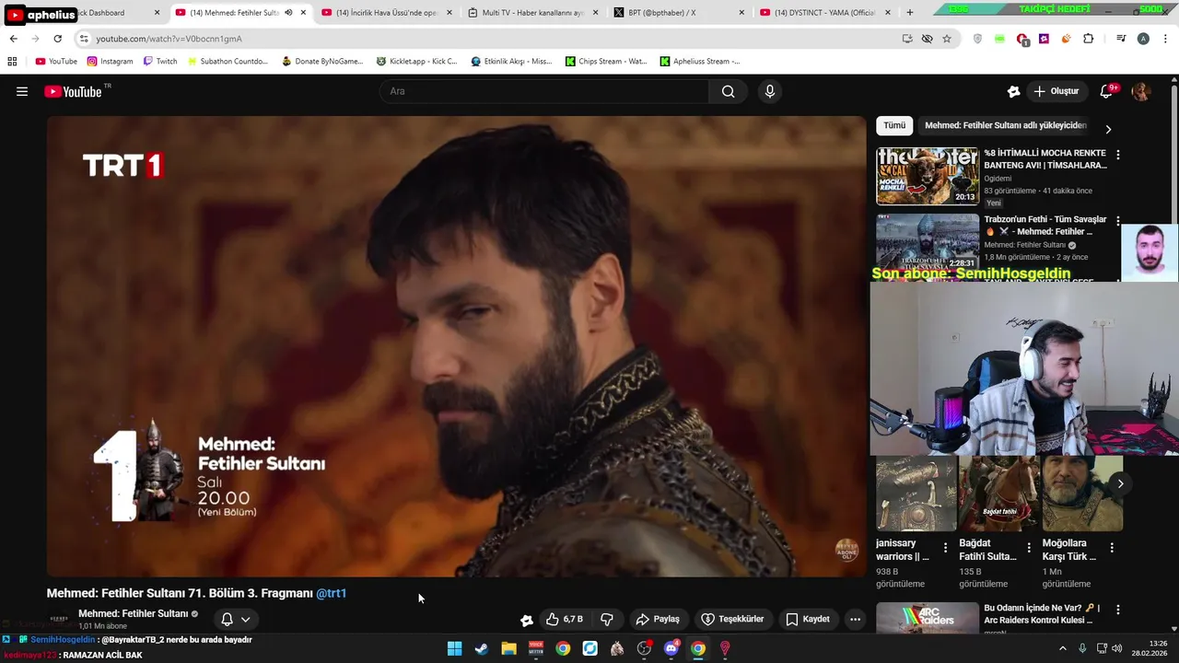The width and height of the screenshot is (1179, 663).
Task: Open File Explorer from the taskbar
Action: click(508, 648)
